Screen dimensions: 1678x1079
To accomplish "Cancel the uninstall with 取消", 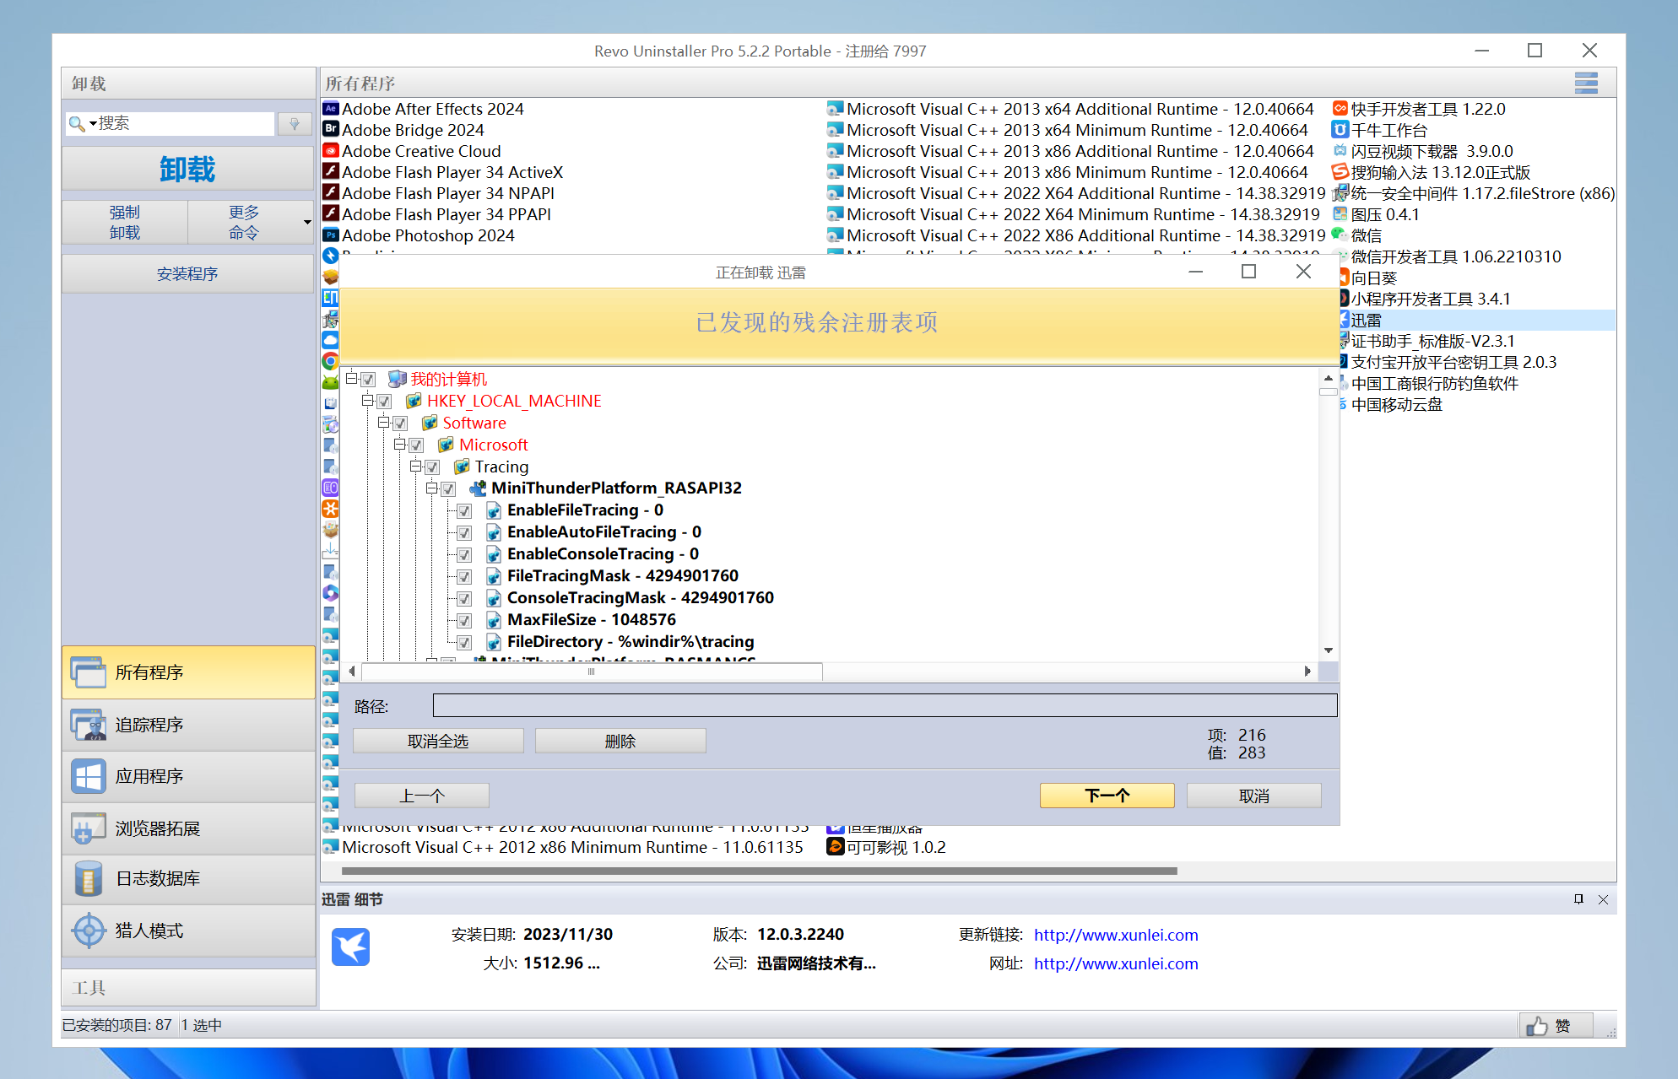I will [x=1254, y=796].
